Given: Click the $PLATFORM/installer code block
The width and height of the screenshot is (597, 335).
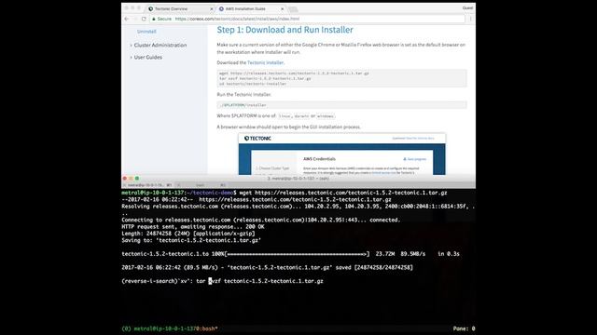Looking at the screenshot, I should tap(342, 105).
